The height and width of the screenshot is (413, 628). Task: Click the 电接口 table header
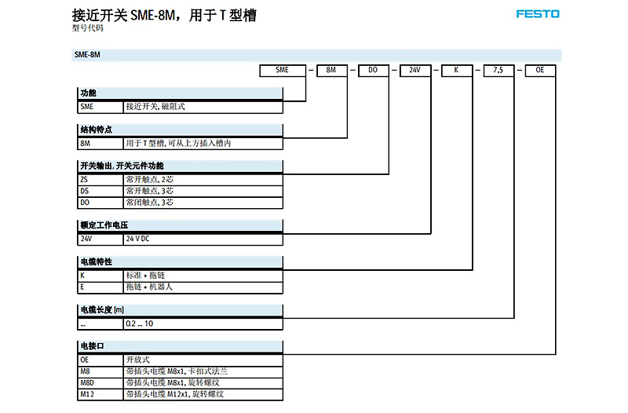click(x=181, y=346)
